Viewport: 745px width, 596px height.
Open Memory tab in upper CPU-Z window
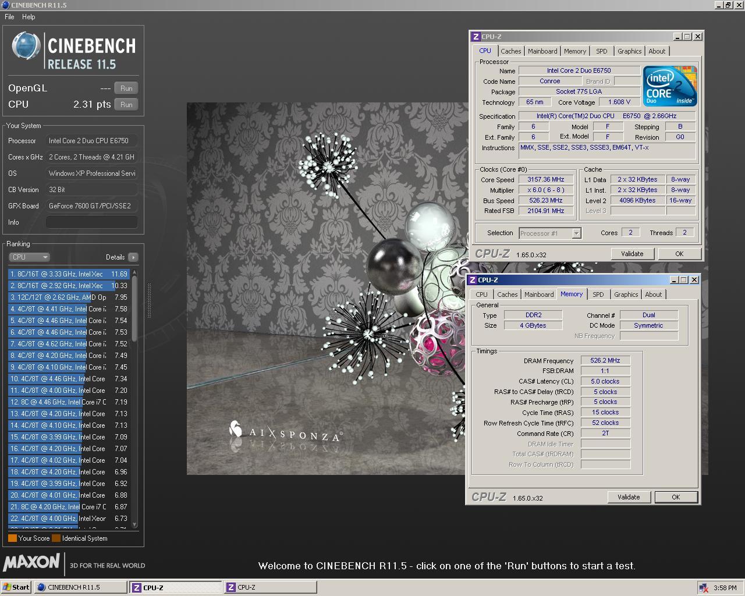pyautogui.click(x=575, y=51)
